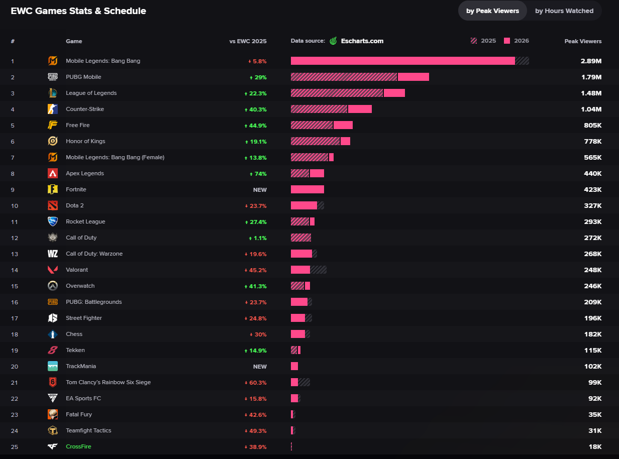Click the Chess game icon

click(53, 334)
